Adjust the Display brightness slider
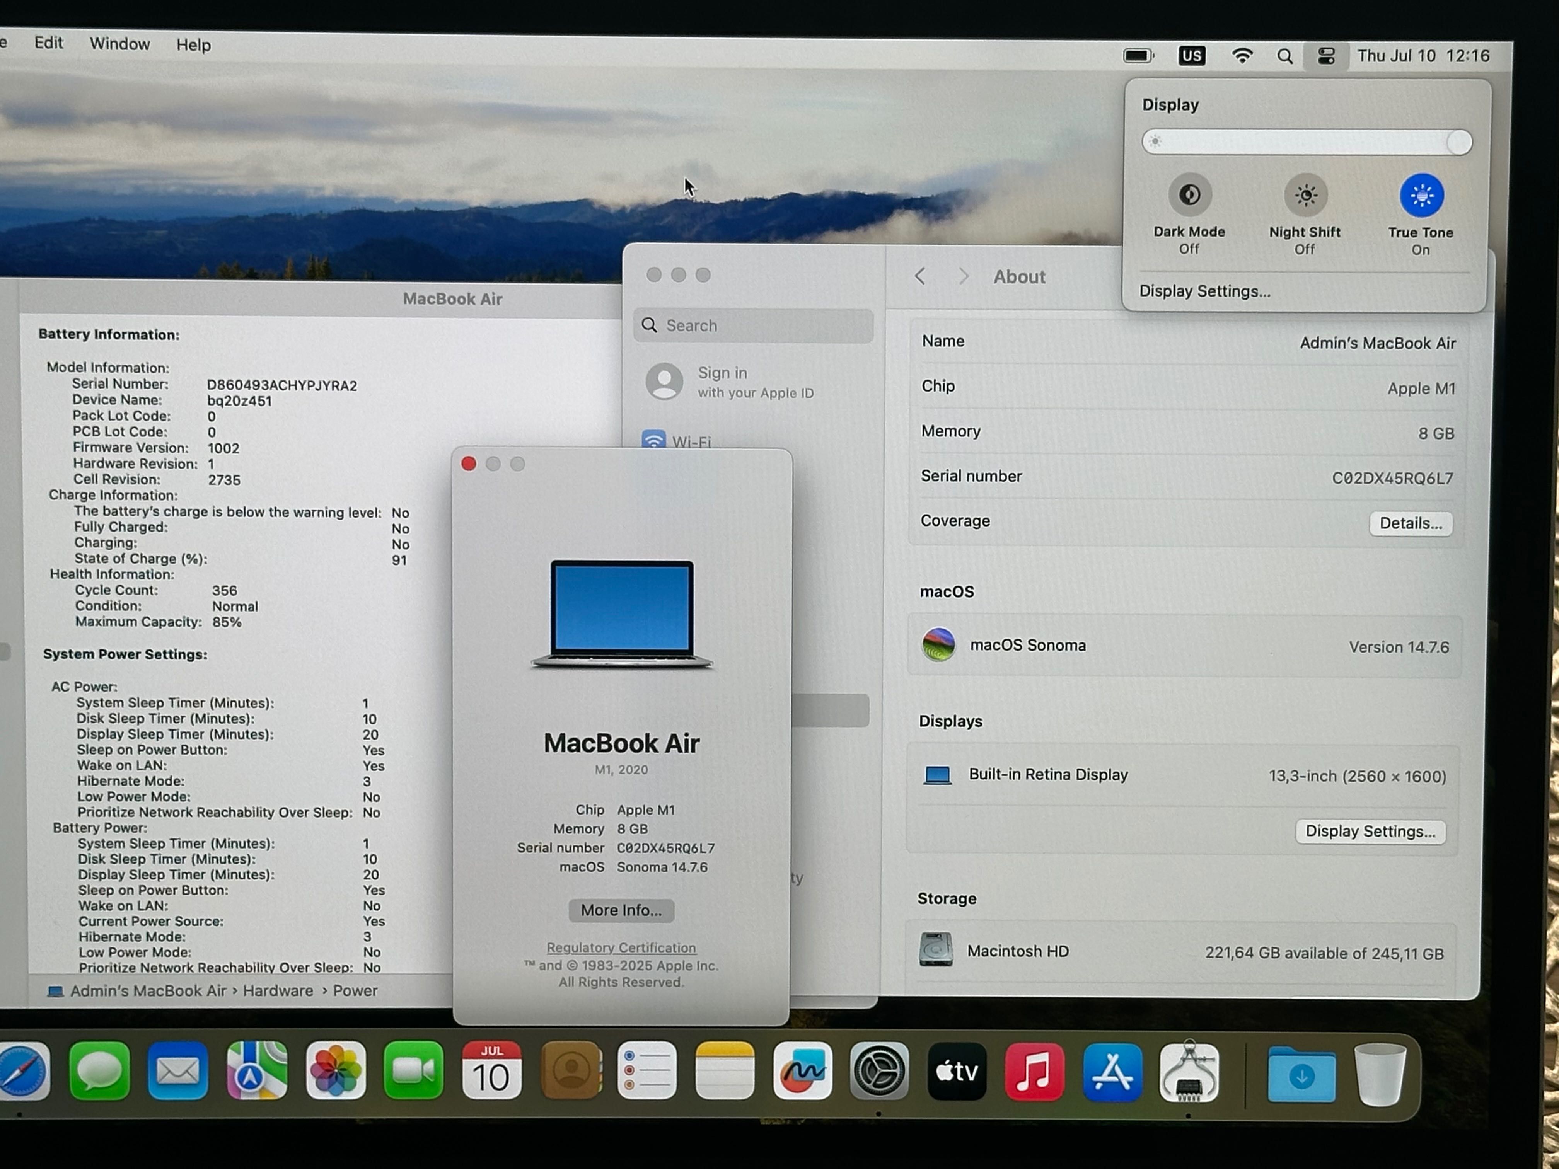This screenshot has width=1559, height=1169. coord(1307,141)
